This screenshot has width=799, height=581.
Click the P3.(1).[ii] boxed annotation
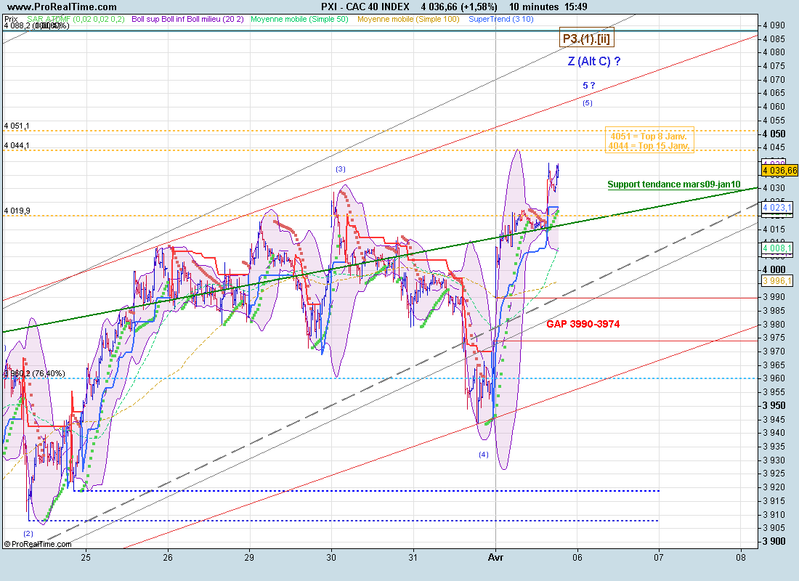[x=586, y=38]
